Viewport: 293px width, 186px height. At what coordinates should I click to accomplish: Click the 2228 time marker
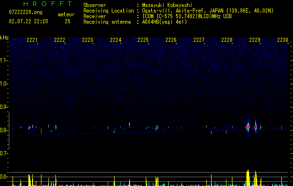tap(227, 40)
